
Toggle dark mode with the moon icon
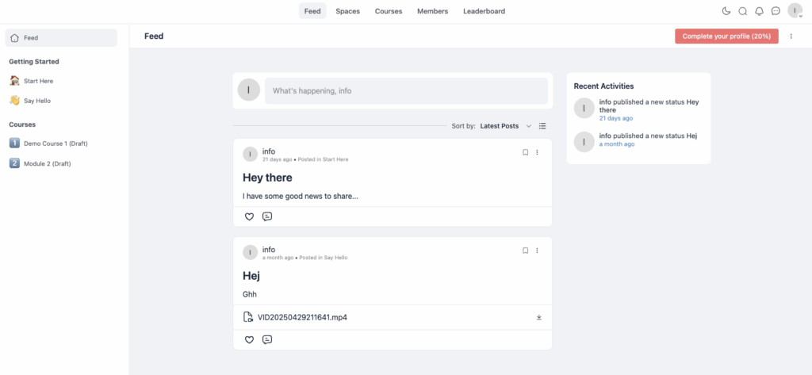[x=726, y=11]
